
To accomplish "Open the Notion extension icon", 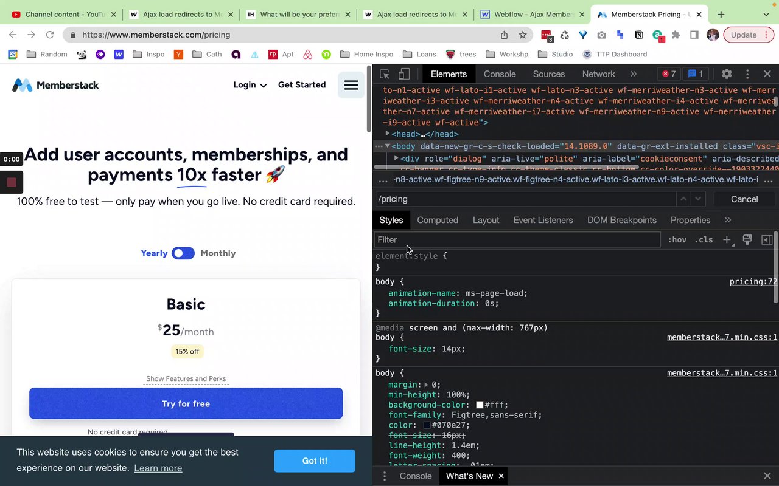I will tap(638, 35).
